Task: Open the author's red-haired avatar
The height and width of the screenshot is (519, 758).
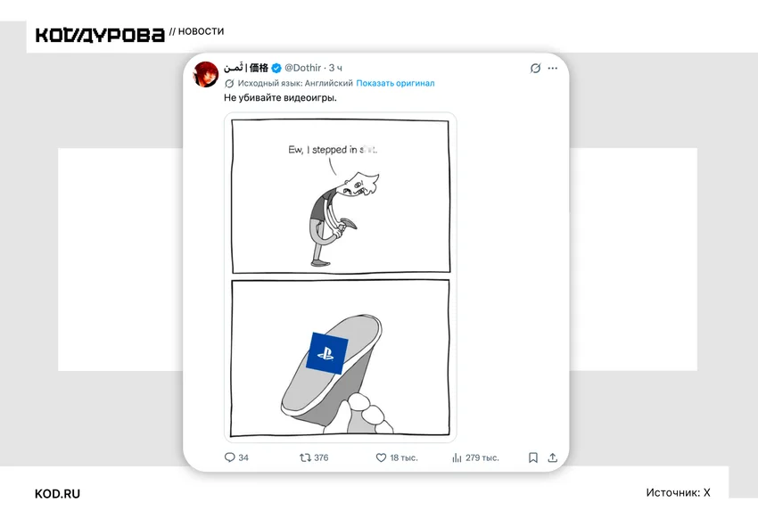Action: pos(206,74)
